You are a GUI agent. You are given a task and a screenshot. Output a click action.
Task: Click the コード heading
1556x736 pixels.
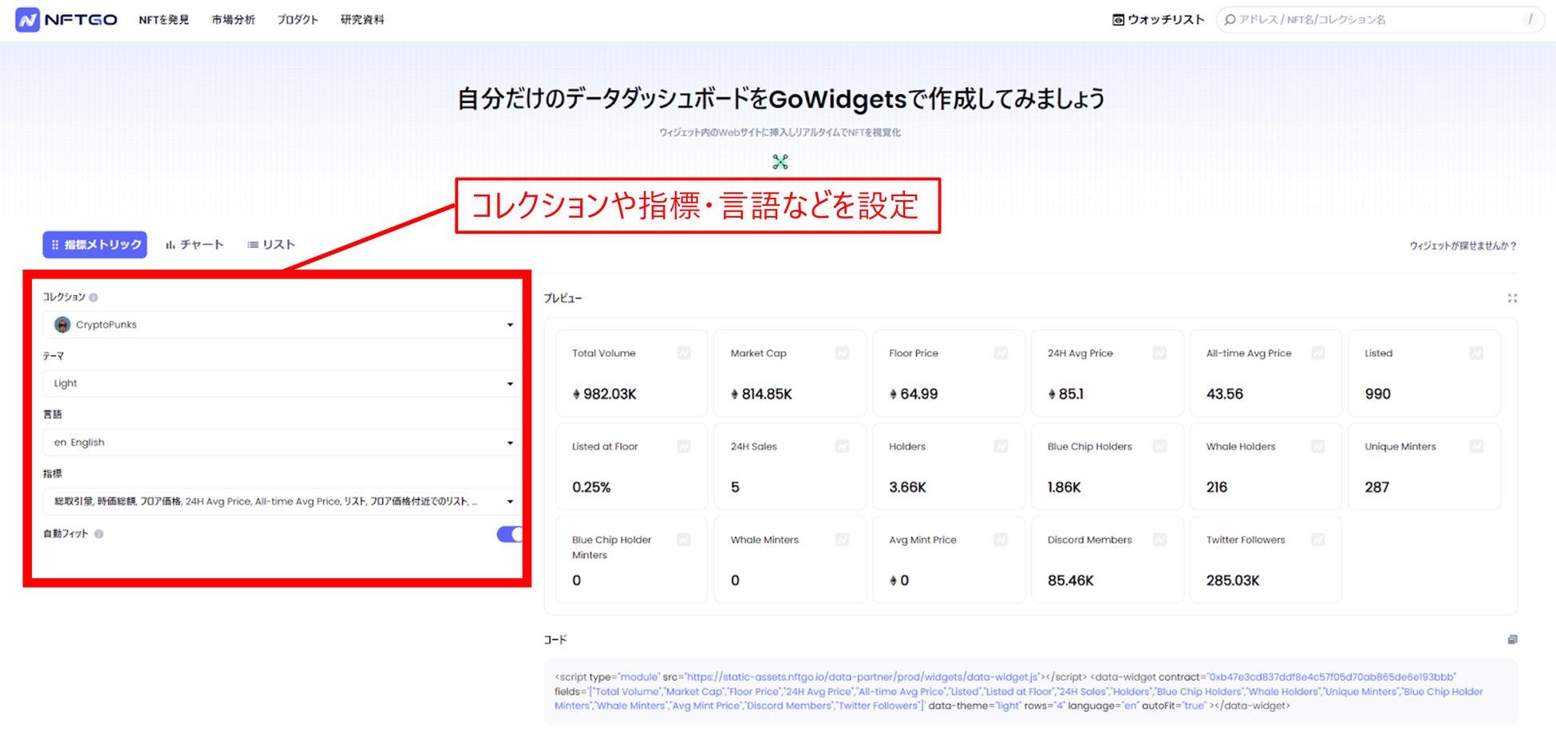(x=555, y=640)
